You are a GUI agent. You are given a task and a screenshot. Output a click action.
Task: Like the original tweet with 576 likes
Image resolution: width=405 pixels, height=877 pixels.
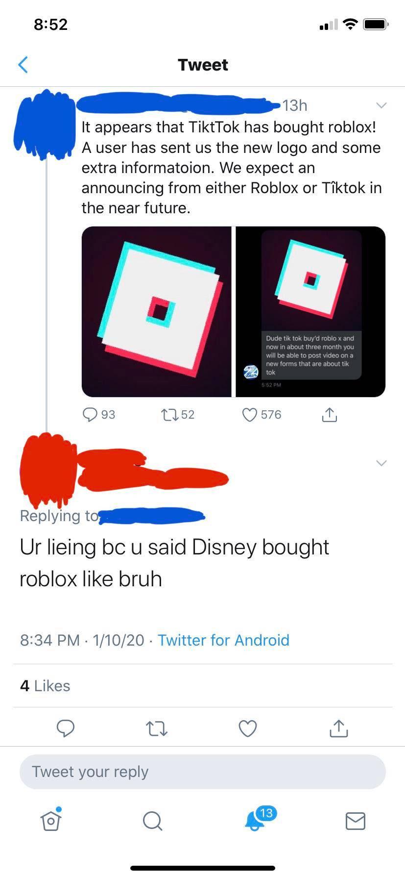(x=262, y=415)
